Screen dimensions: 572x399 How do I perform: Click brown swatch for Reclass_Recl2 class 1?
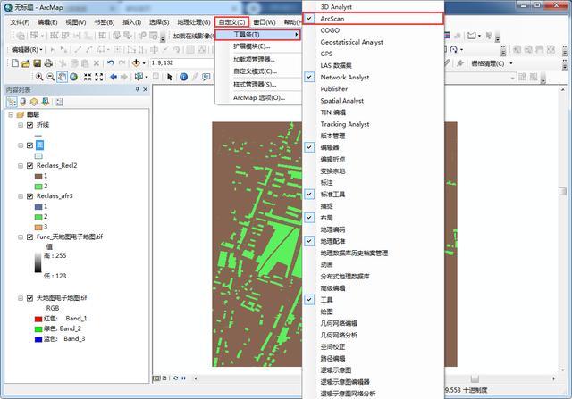click(38, 177)
